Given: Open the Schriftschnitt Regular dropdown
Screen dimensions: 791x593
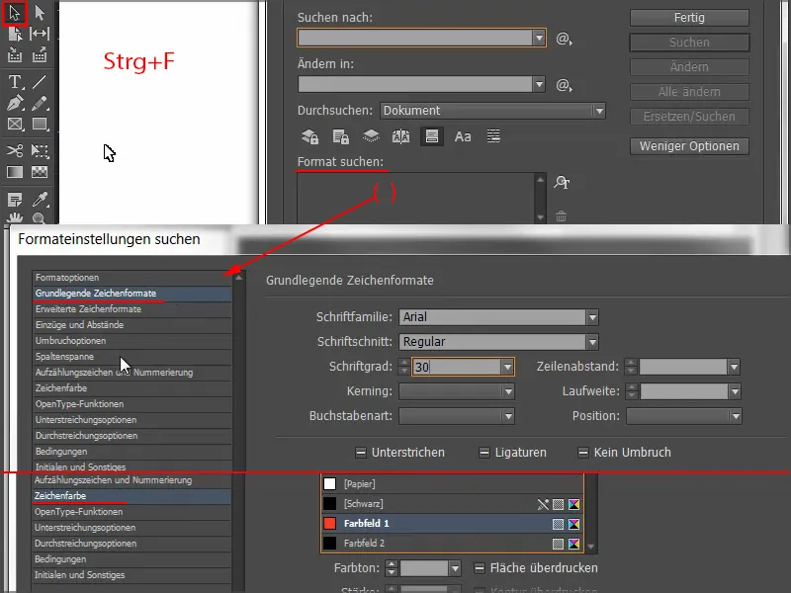Looking at the screenshot, I should [592, 342].
